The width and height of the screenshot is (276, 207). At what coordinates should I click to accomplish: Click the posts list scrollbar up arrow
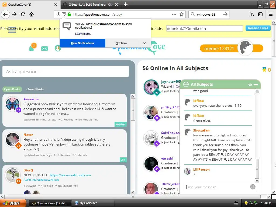click(133, 96)
